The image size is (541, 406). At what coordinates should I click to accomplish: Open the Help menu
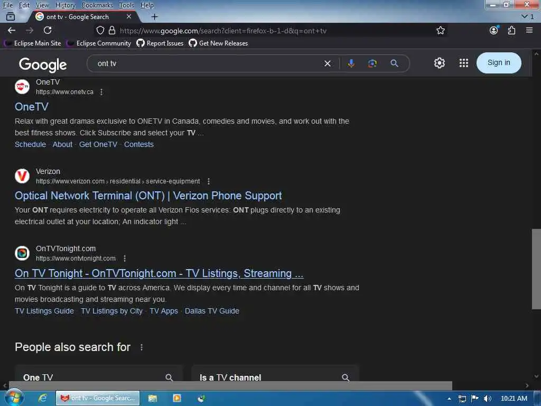point(147,5)
